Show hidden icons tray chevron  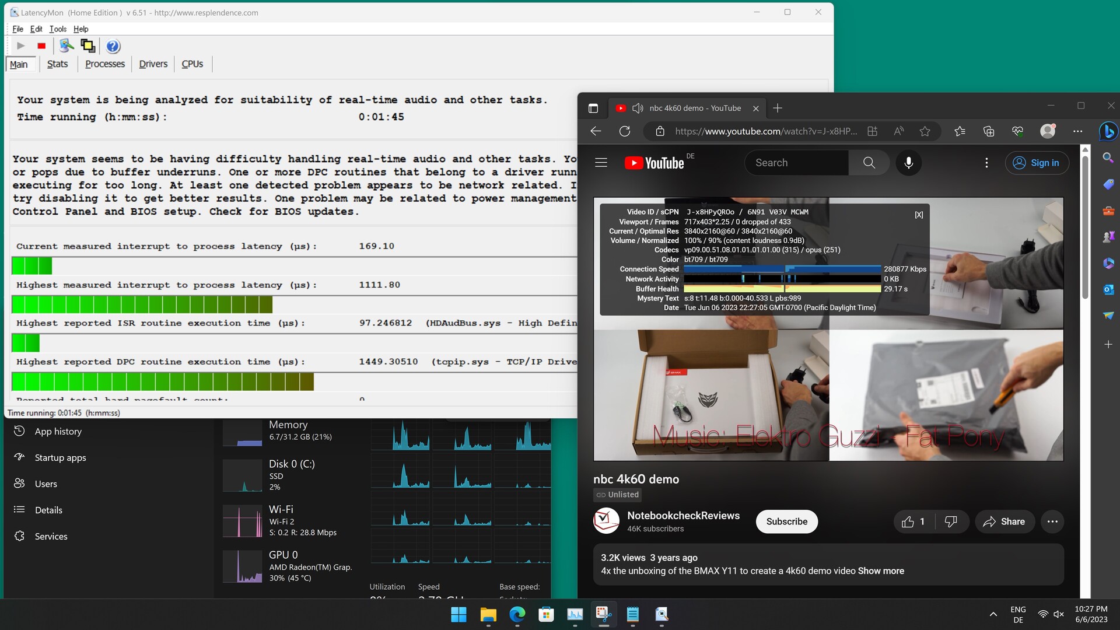click(993, 614)
